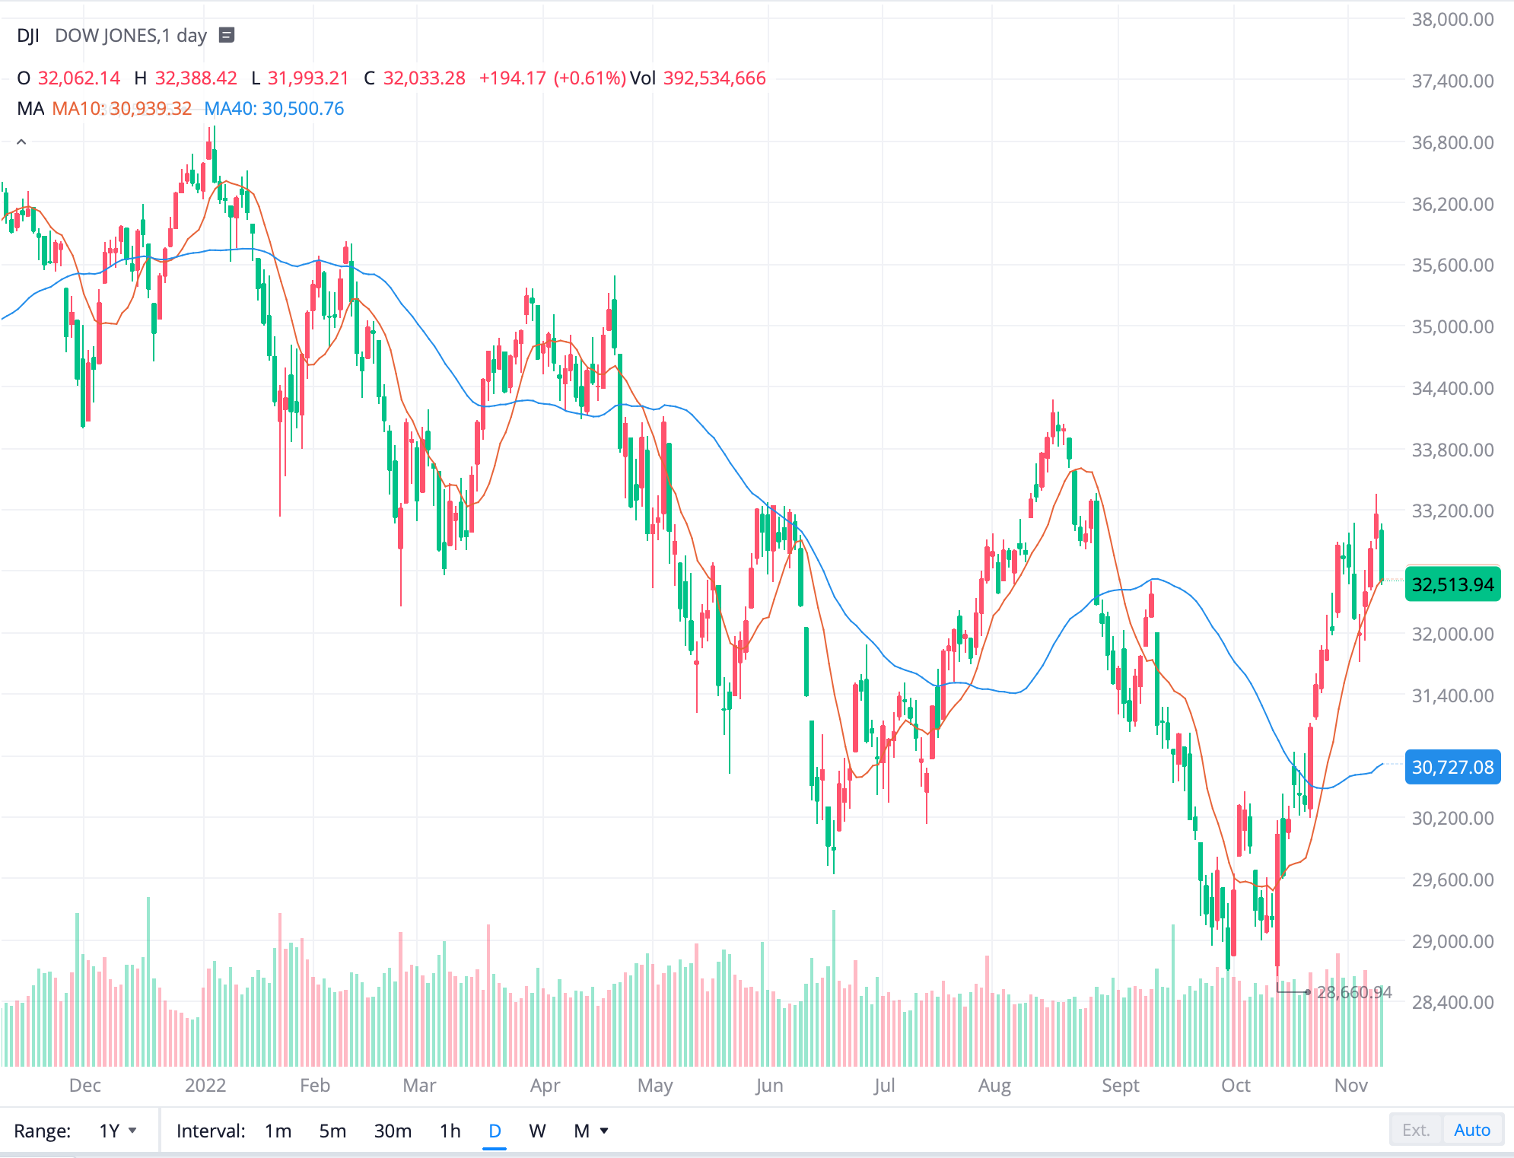Switch to the 1h interval
Screen dimensions: 1514x1158
coord(450,1131)
